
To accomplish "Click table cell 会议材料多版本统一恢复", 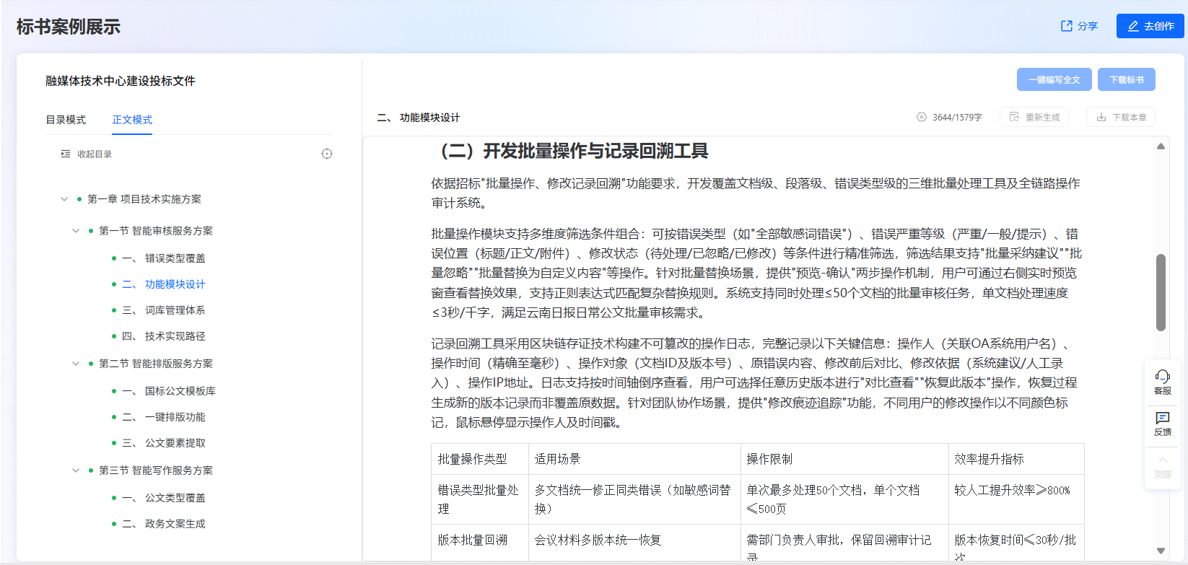I will [x=598, y=540].
